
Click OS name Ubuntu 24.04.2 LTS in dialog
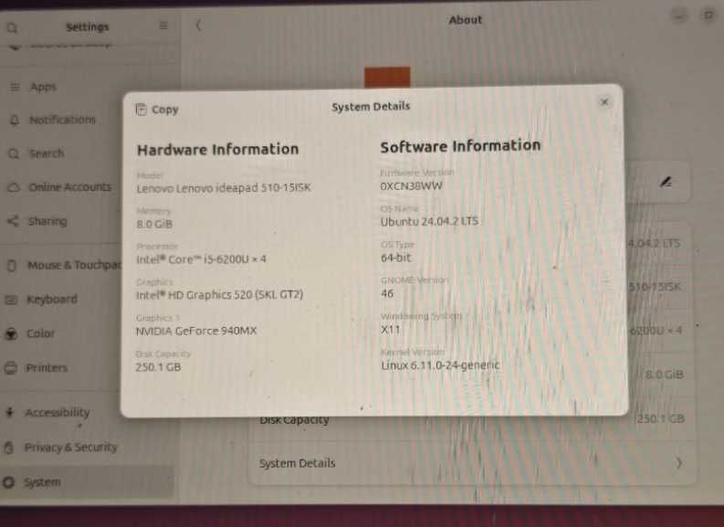coord(429,222)
